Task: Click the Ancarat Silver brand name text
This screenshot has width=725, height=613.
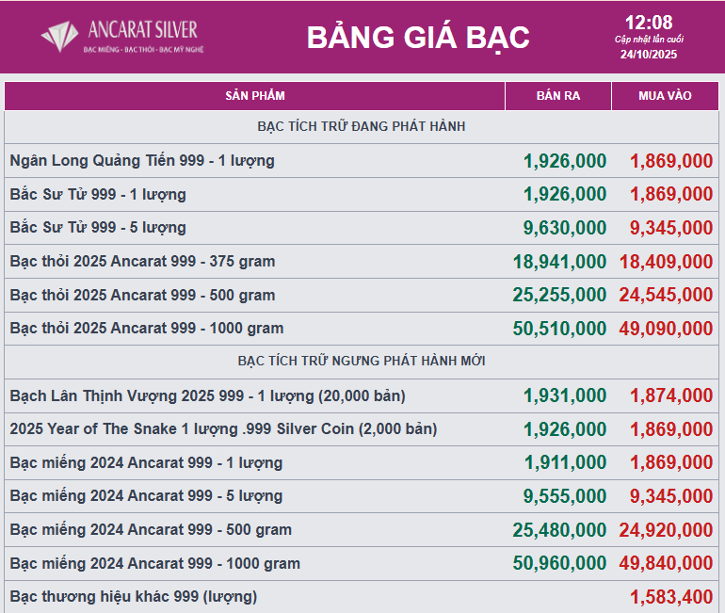Action: click(x=143, y=29)
